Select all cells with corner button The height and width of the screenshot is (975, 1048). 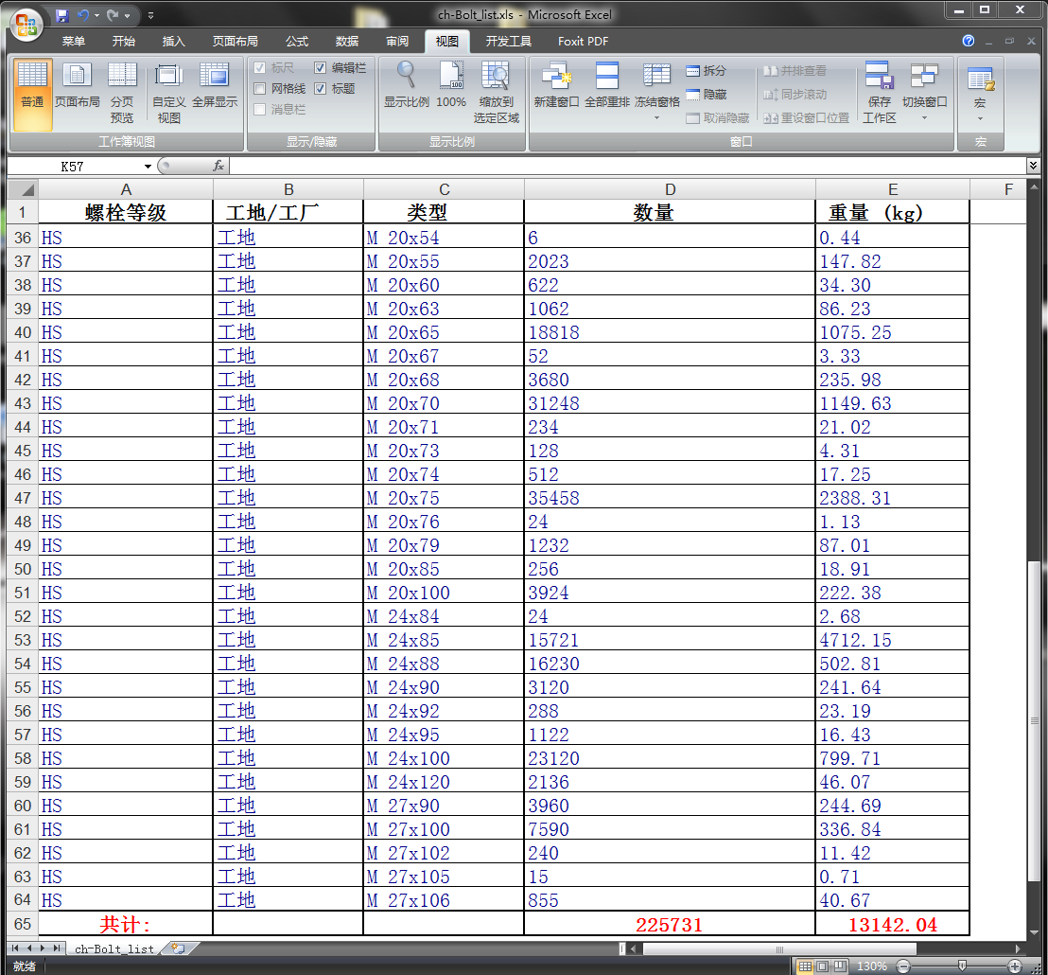(23, 189)
